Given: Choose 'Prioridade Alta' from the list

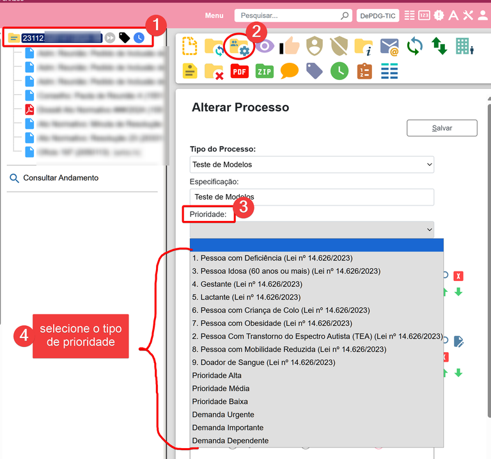Looking at the screenshot, I should [x=217, y=375].
